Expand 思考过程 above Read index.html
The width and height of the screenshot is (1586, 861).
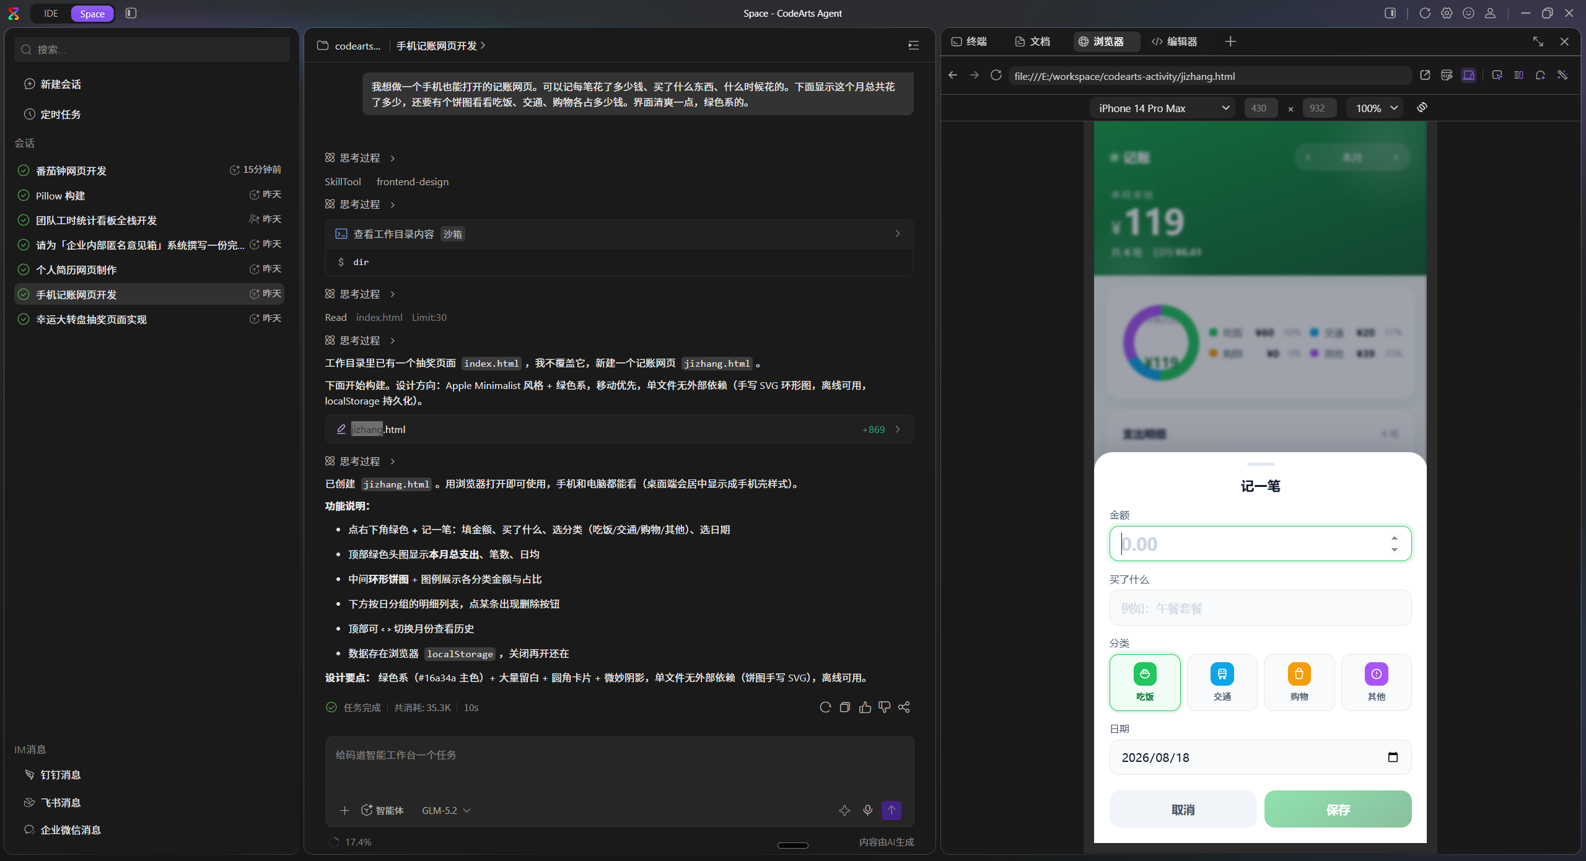pyautogui.click(x=360, y=294)
